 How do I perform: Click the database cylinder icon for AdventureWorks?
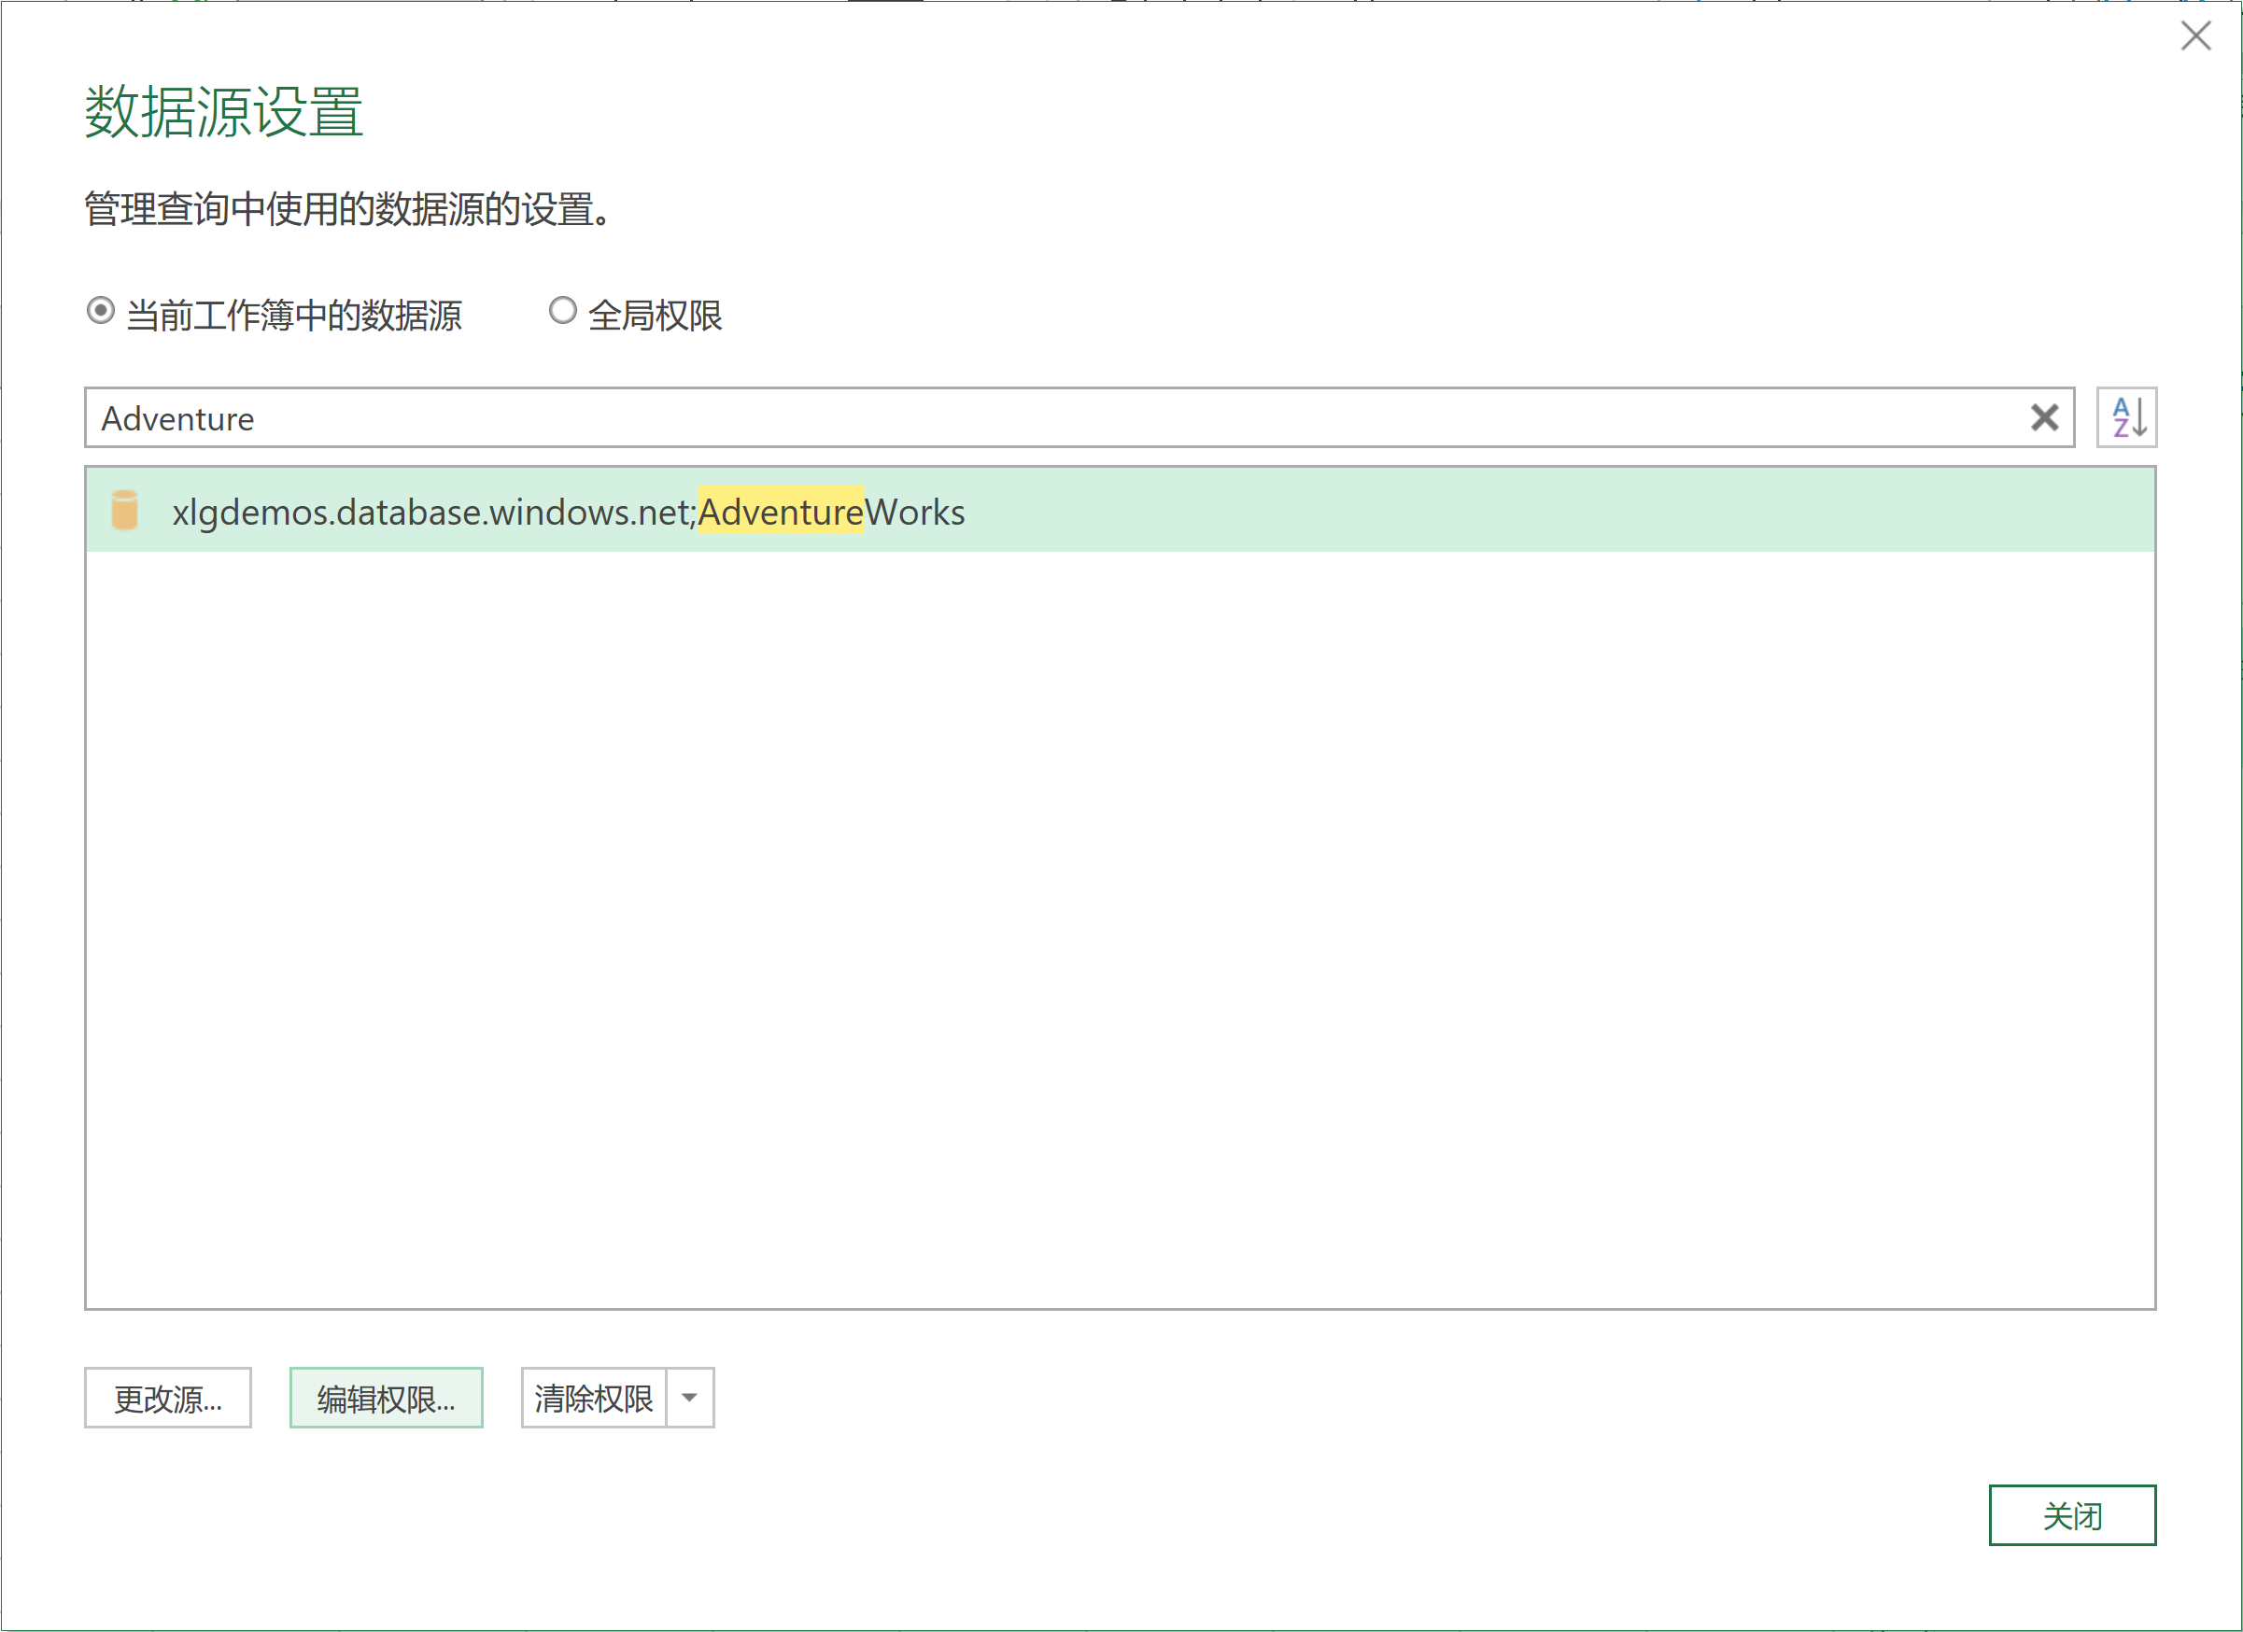(x=124, y=511)
